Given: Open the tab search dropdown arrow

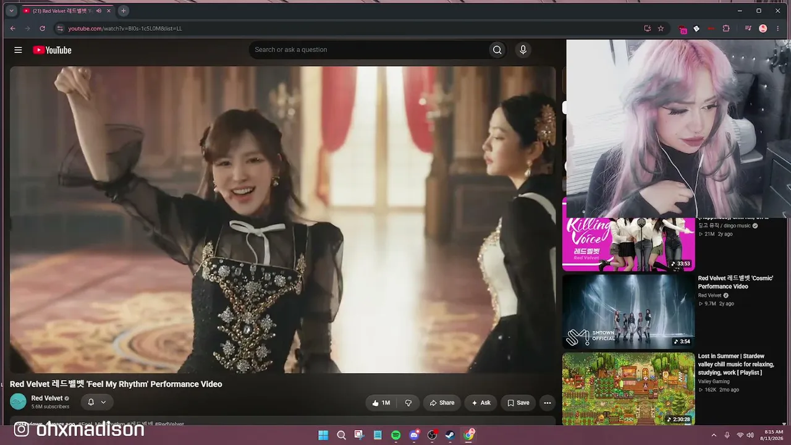Looking at the screenshot, I should coord(11,11).
